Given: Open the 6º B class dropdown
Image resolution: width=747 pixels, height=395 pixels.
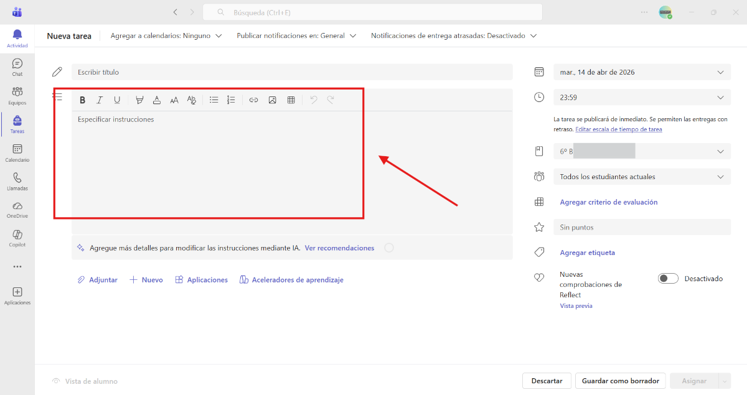Looking at the screenshot, I should pyautogui.click(x=642, y=151).
